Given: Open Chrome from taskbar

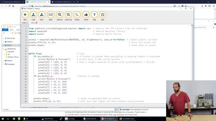Looking at the screenshot, I should [14, 119].
